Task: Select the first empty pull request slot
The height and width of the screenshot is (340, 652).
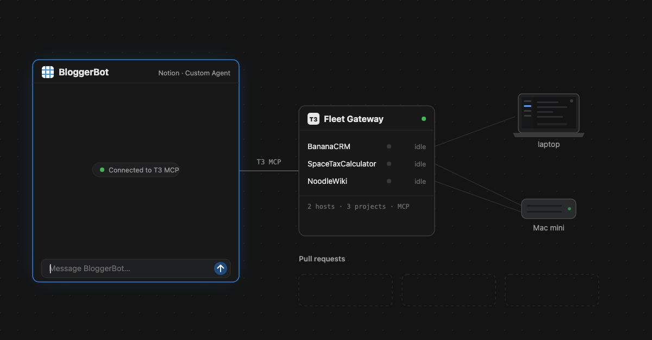Action: (346, 290)
